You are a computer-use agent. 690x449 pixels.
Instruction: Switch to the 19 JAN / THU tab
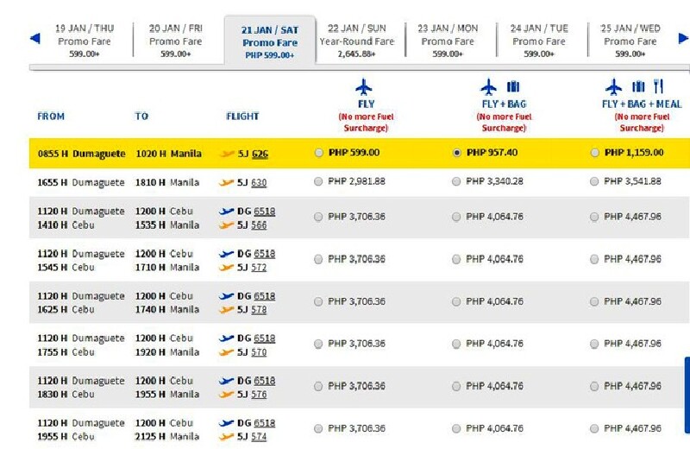pyautogui.click(x=85, y=41)
